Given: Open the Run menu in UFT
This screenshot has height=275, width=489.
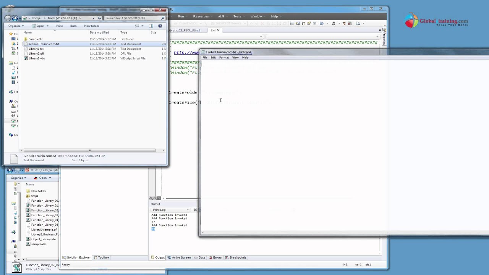Looking at the screenshot, I should (x=181, y=16).
